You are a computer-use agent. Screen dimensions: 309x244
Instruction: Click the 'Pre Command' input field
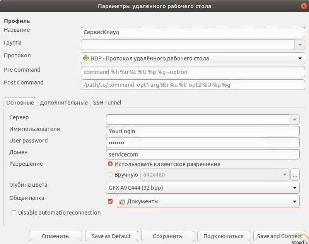(x=193, y=72)
